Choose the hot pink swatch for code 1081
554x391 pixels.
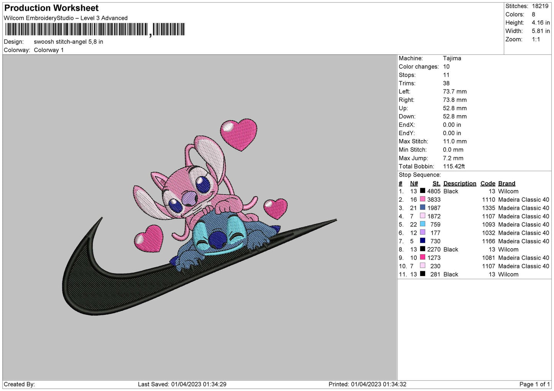pyautogui.click(x=422, y=257)
